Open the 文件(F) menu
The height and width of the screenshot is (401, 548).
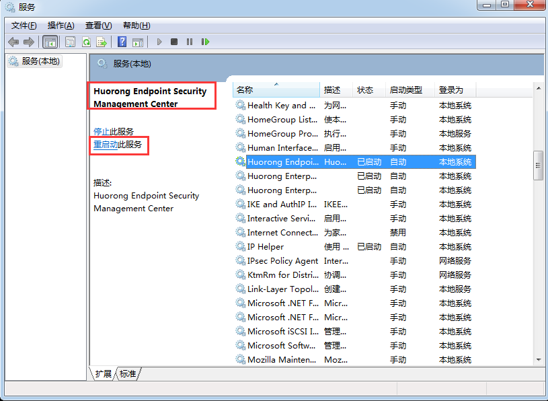click(24, 26)
